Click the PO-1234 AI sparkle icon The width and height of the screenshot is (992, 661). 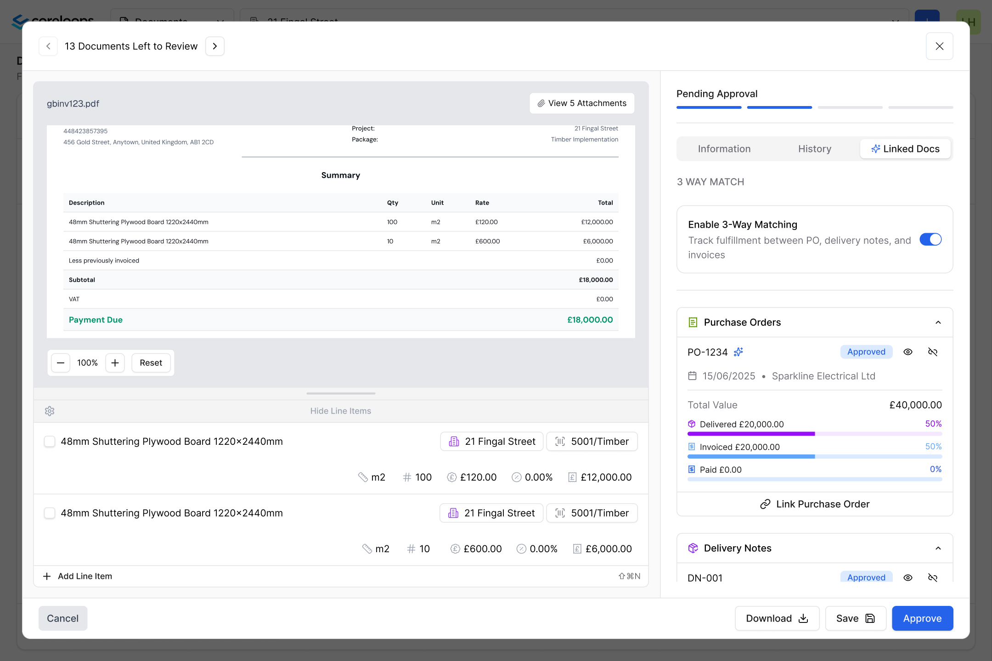pos(738,352)
